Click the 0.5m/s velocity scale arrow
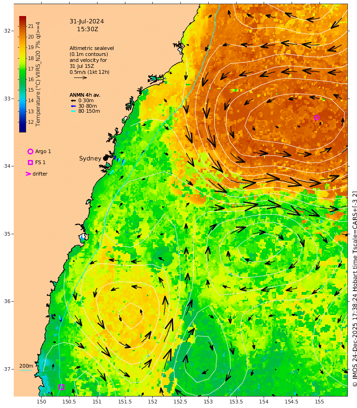This screenshot has width=357, height=408. (x=80, y=77)
